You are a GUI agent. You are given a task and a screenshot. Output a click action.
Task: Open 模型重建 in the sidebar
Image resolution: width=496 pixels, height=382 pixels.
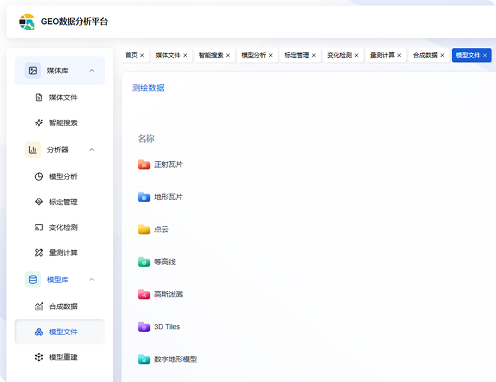click(60, 357)
